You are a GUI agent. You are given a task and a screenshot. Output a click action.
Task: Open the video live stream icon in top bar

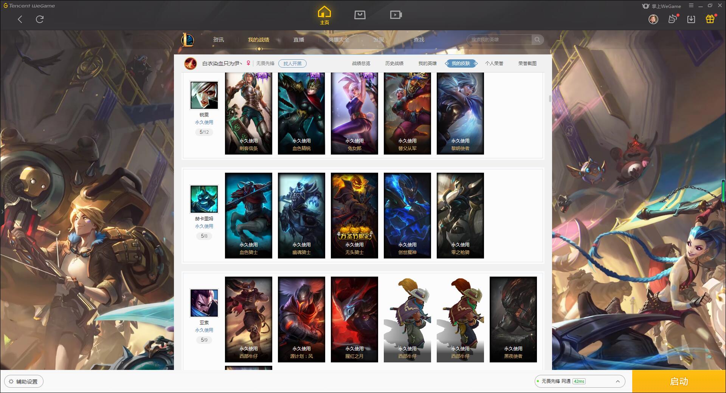[396, 15]
